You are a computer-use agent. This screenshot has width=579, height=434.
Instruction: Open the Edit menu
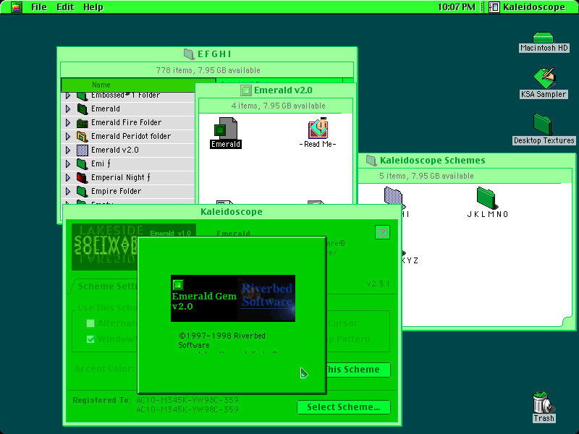[65, 7]
